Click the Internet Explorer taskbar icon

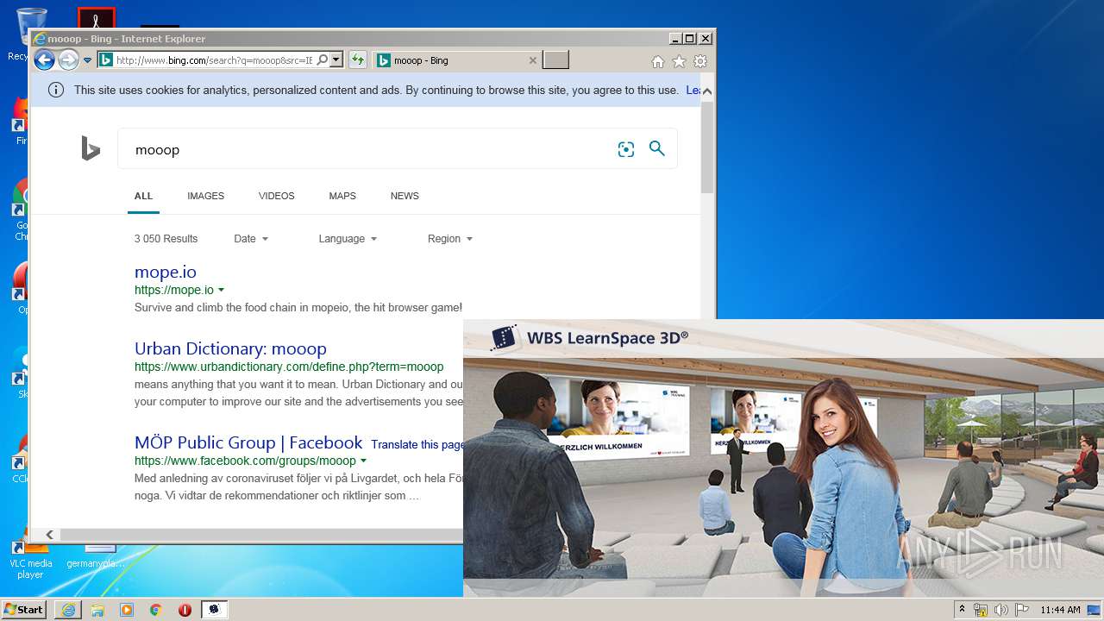68,610
